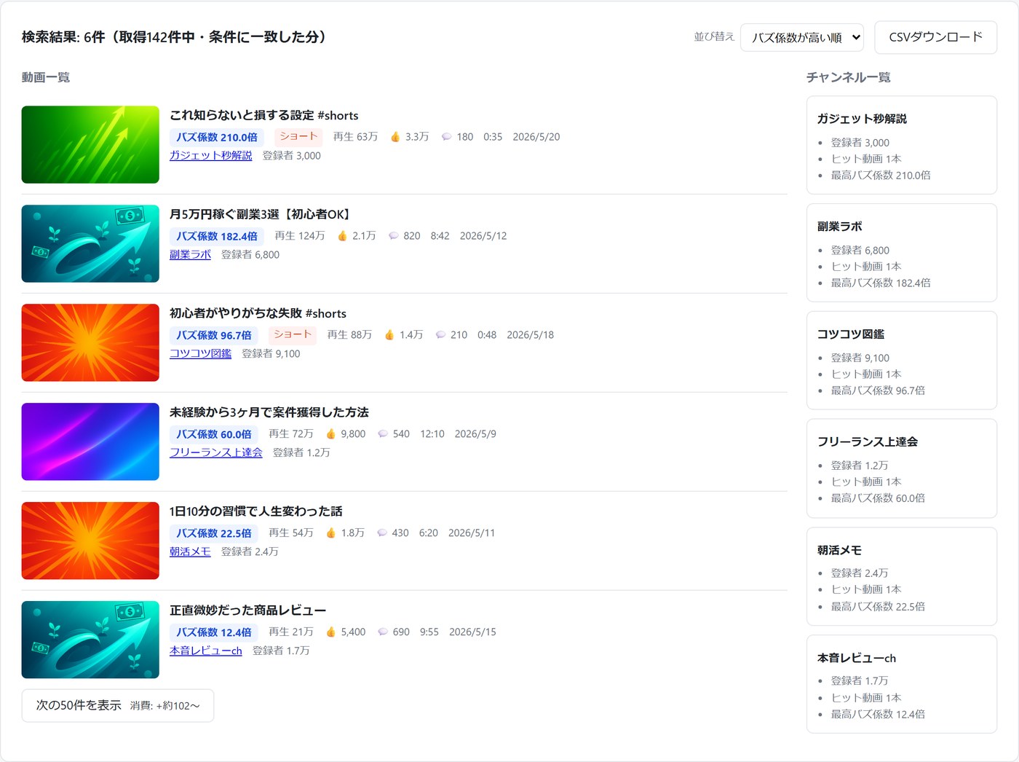Click thumbnail of 1日10分の習慣 video
This screenshot has width=1019, height=762.
tap(90, 541)
